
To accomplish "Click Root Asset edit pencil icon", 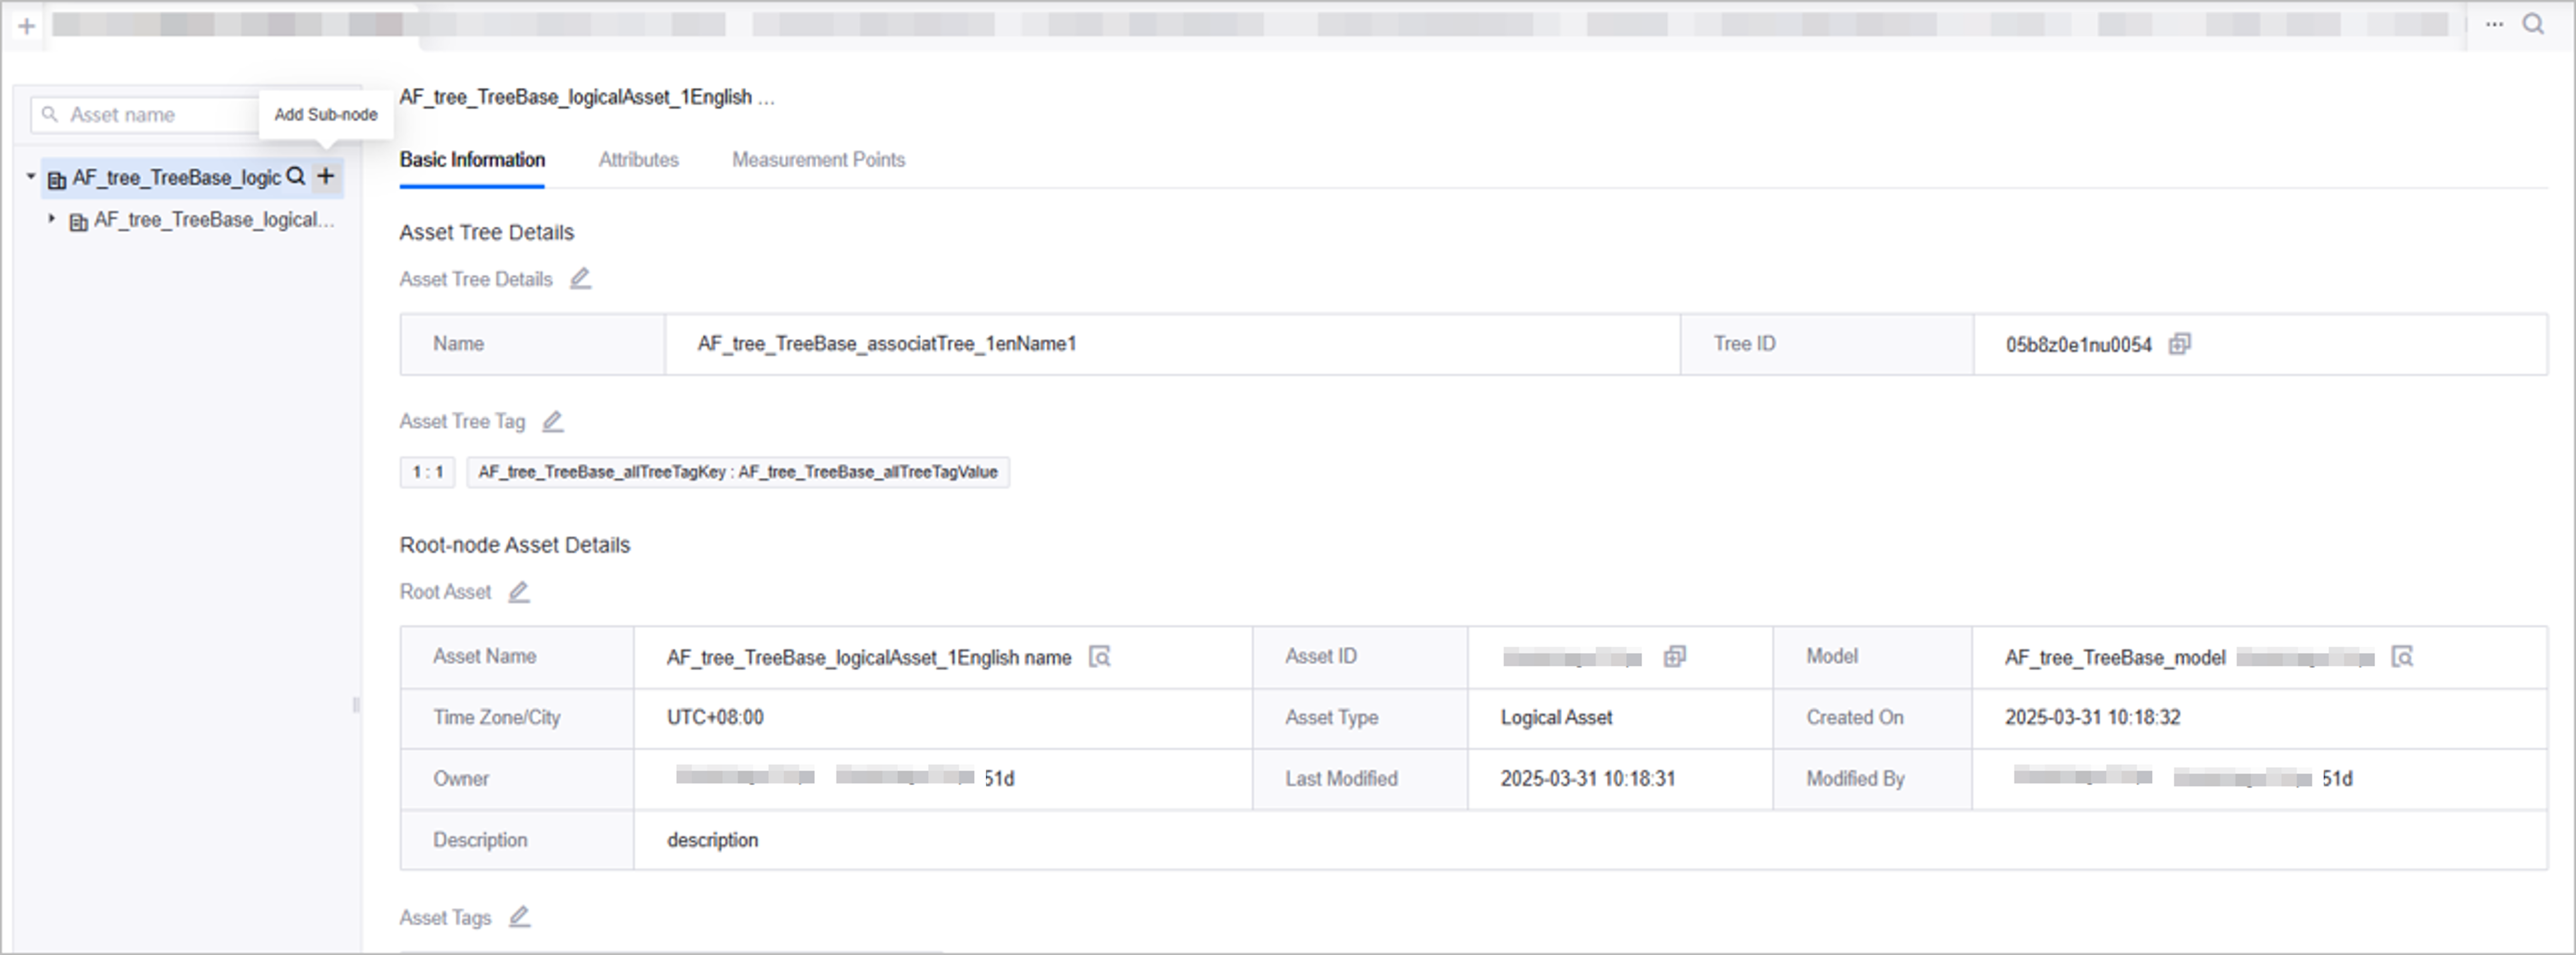I will [518, 592].
